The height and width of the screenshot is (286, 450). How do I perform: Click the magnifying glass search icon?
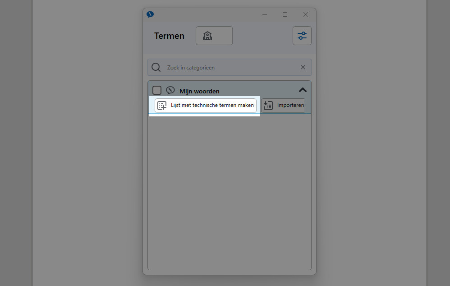[156, 68]
